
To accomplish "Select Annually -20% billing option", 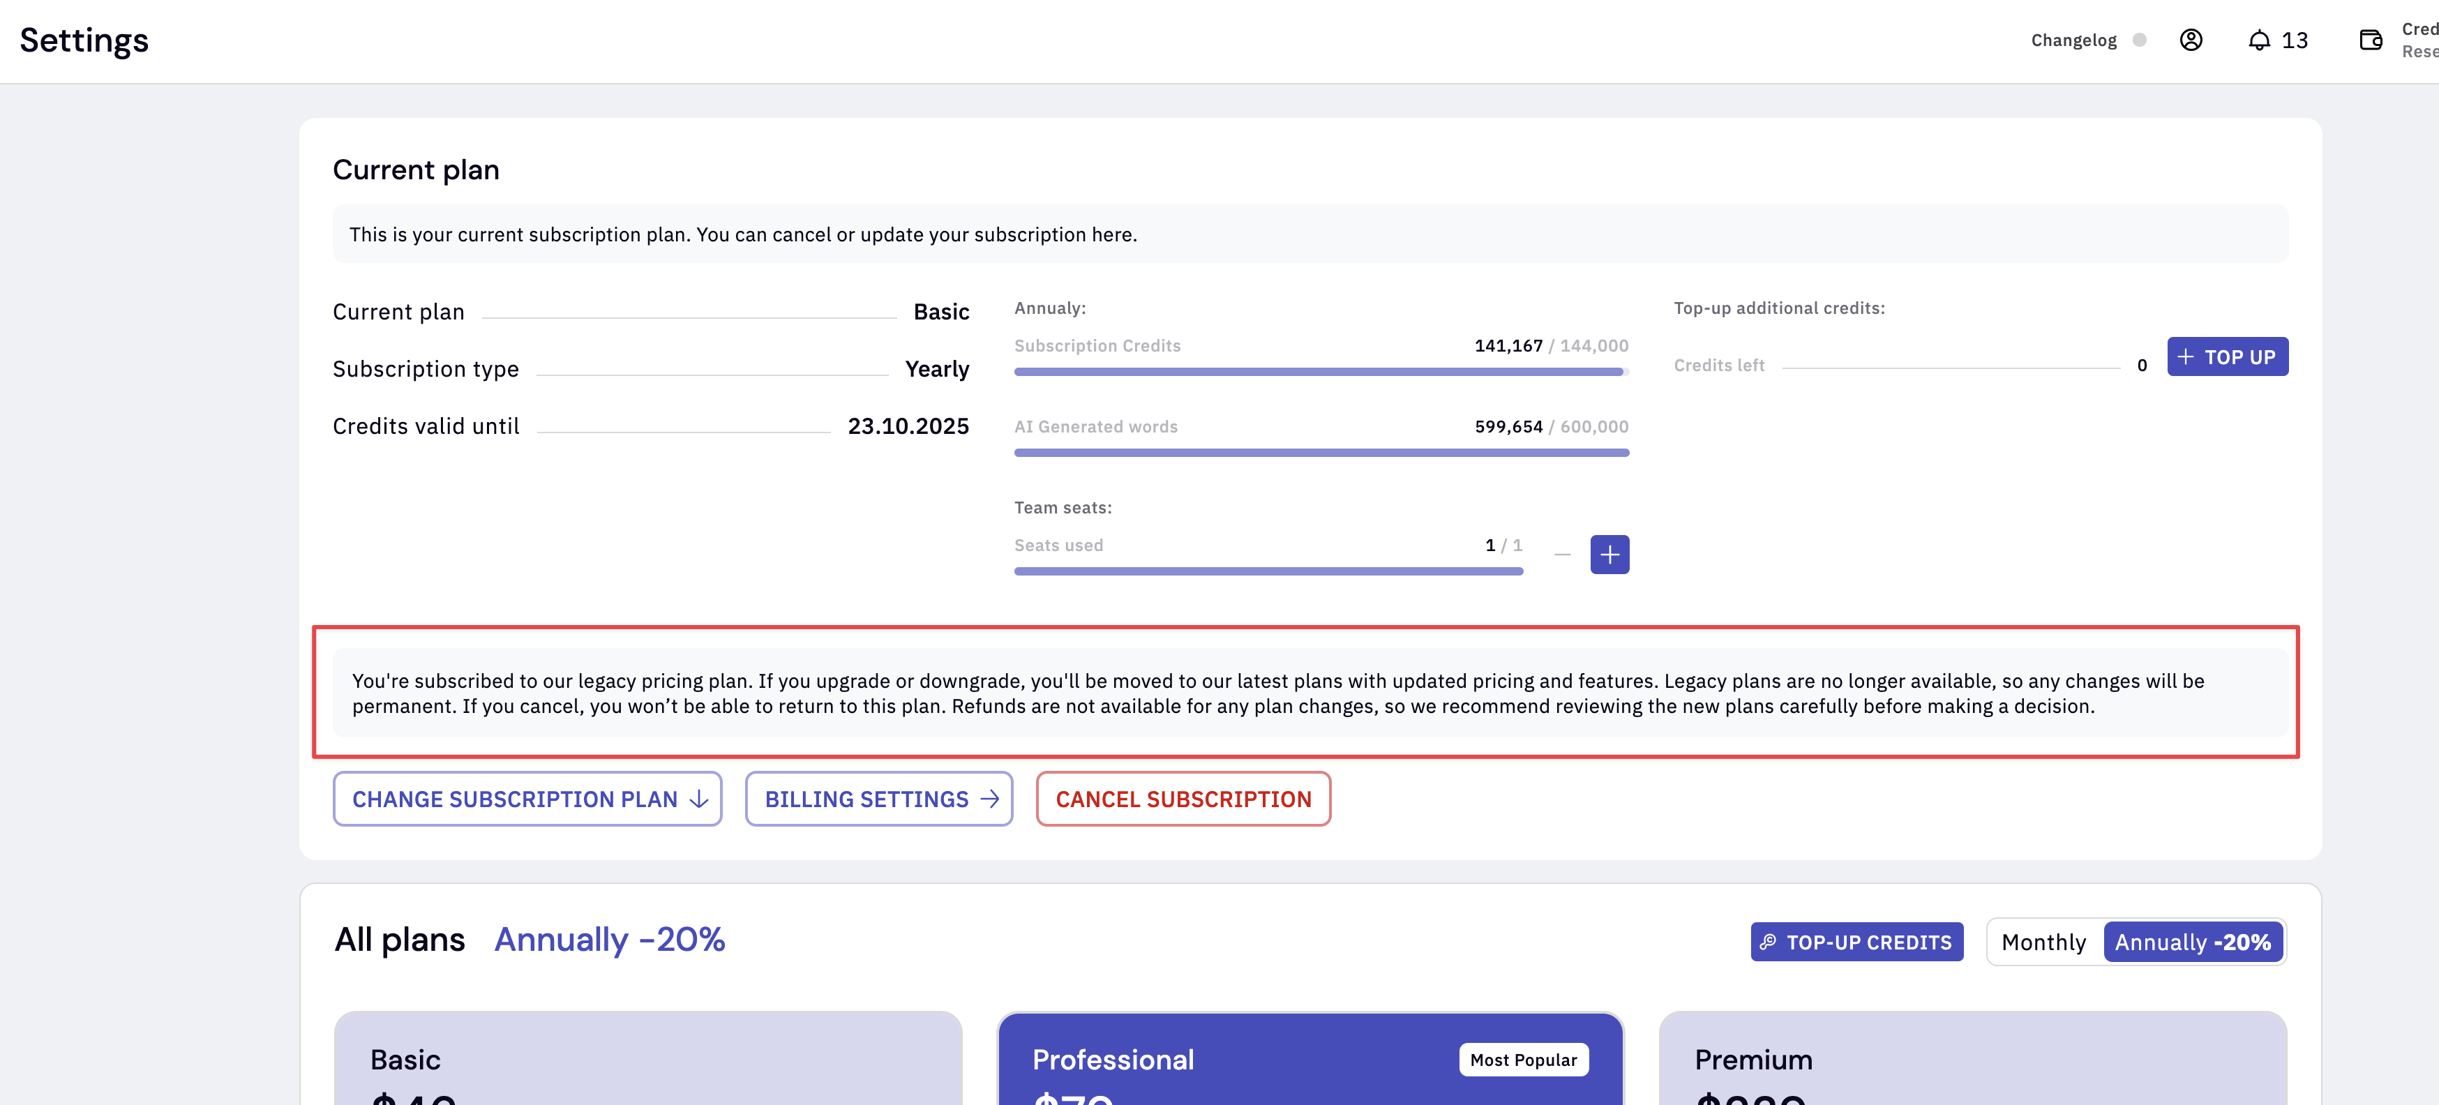I will coord(2192,941).
